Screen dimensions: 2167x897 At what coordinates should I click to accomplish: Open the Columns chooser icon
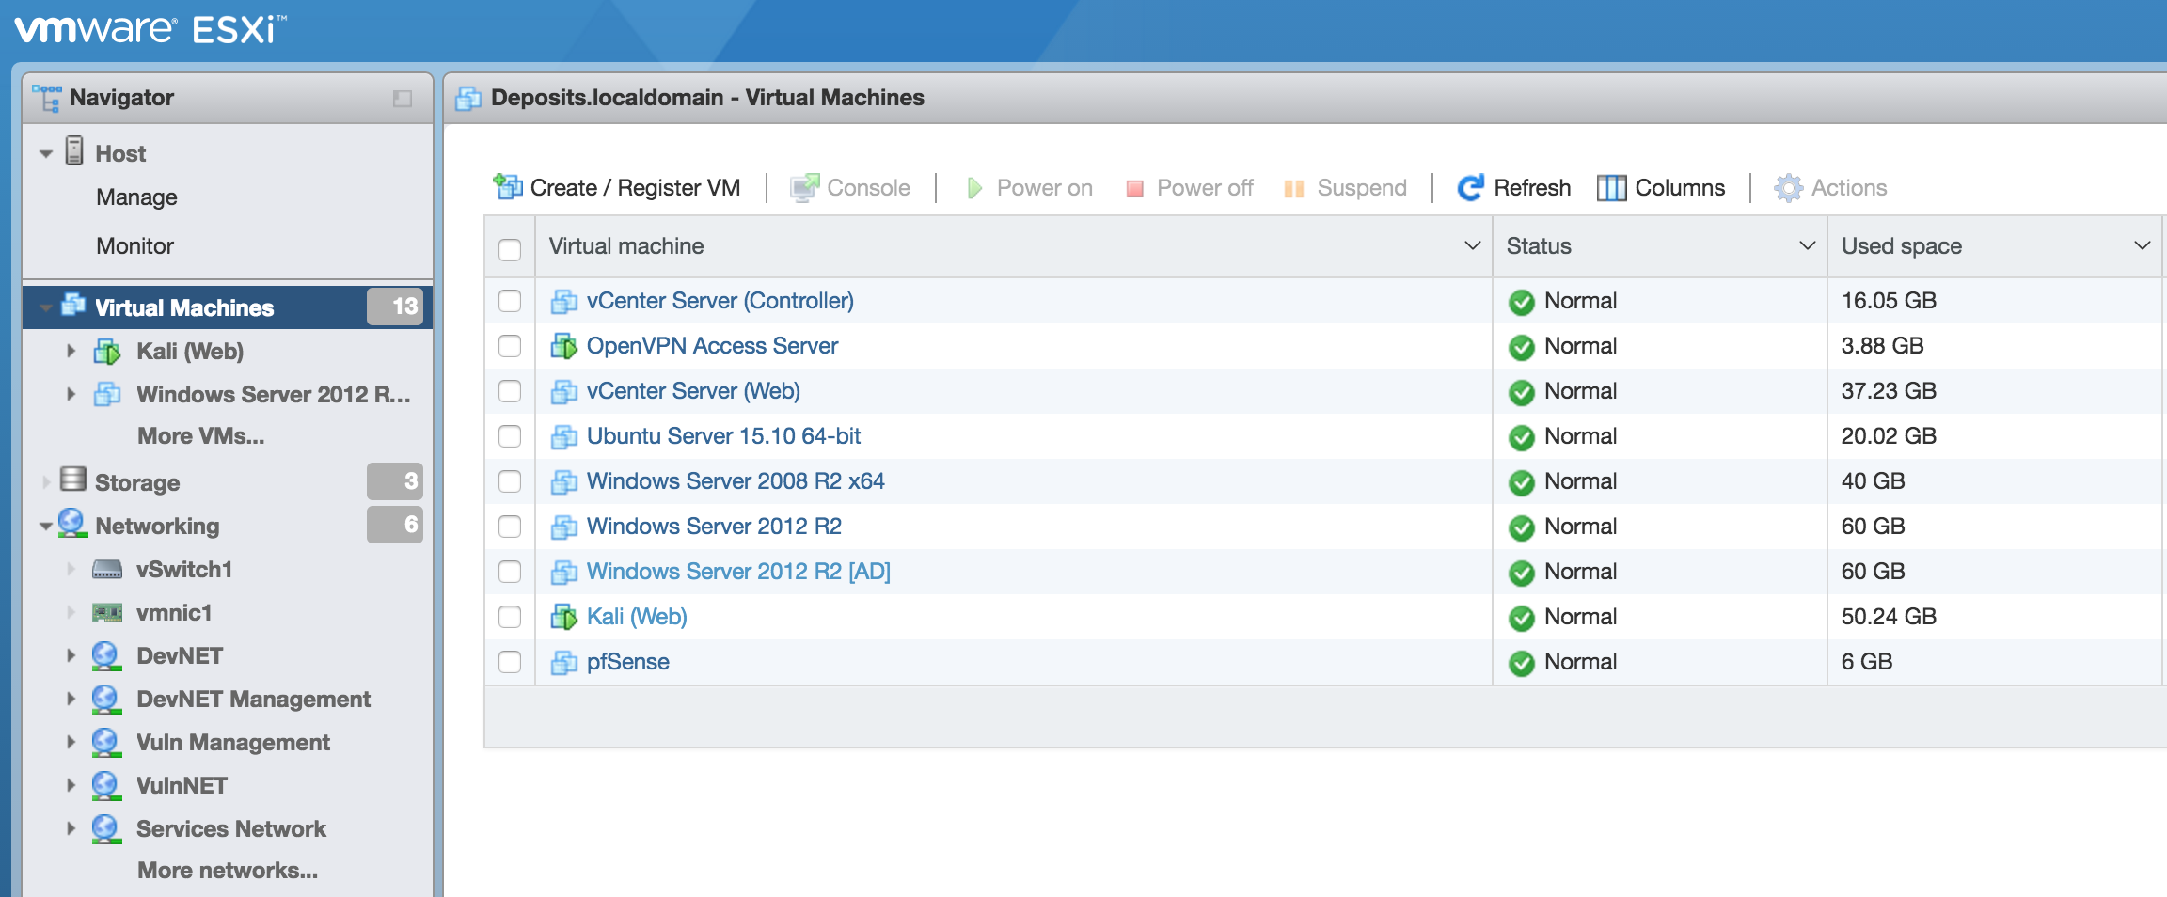pos(1611,188)
